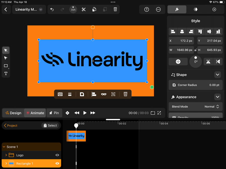Image resolution: width=226 pixels, height=169 pixels.
Task: Click the artboard fit icon beside timecode
Action: pyautogui.click(x=153, y=113)
